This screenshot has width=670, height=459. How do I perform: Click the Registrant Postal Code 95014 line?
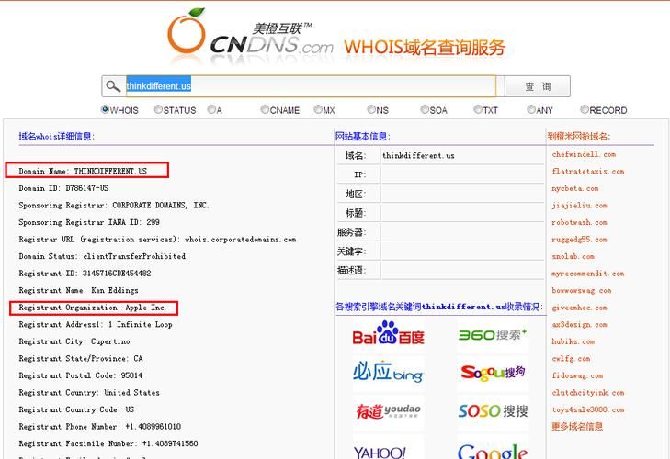pos(81,375)
